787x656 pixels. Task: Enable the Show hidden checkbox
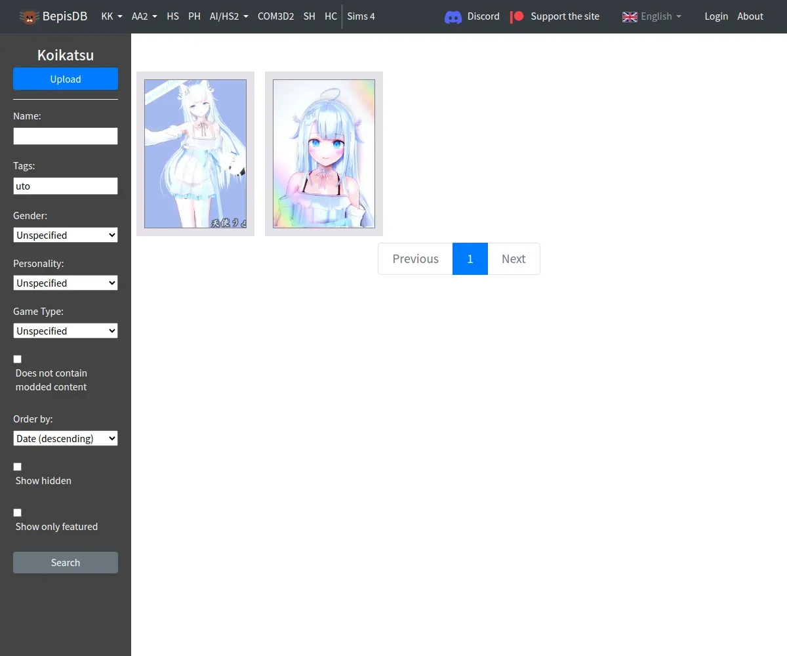18,466
